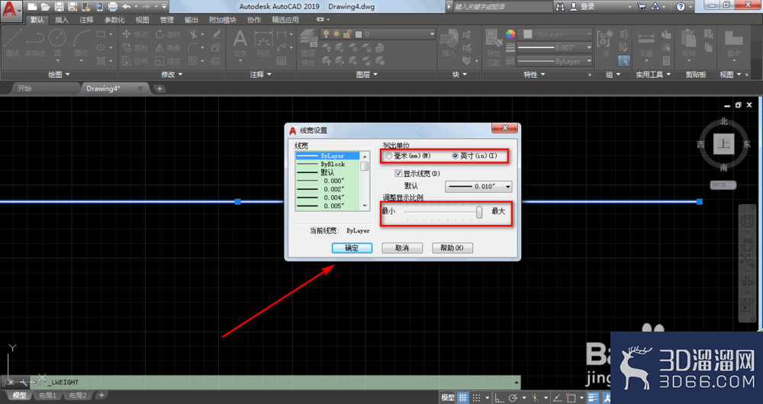Select the 0.004" lineweight list entry
Screen dimensions: 763x404
click(327, 197)
